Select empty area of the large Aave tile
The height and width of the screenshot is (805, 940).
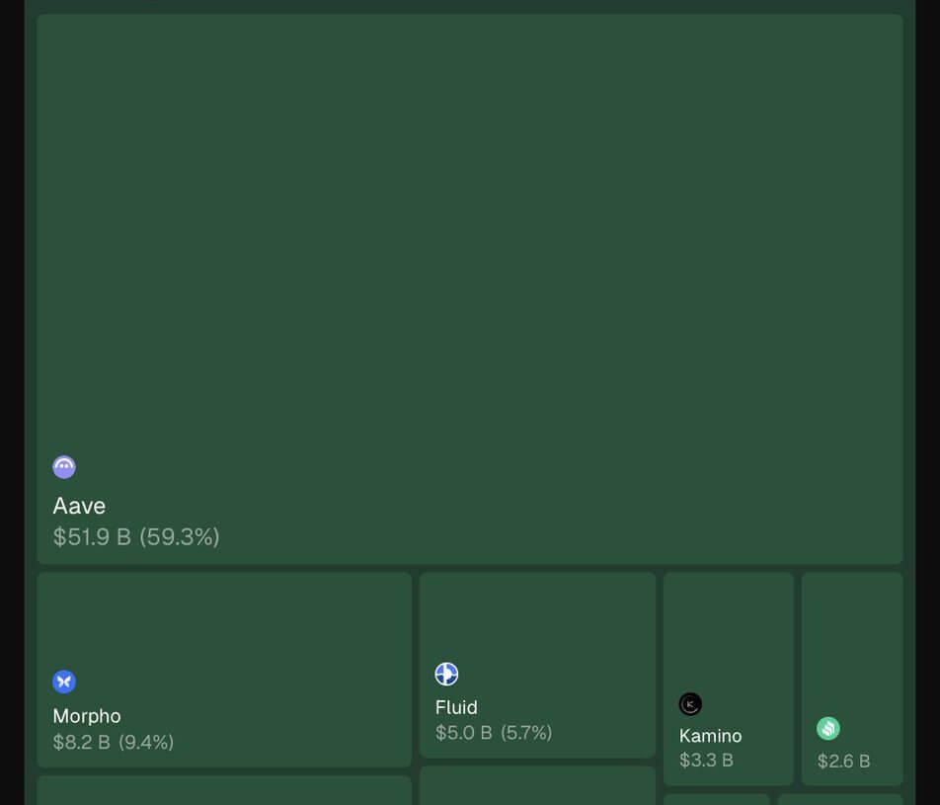(470, 247)
